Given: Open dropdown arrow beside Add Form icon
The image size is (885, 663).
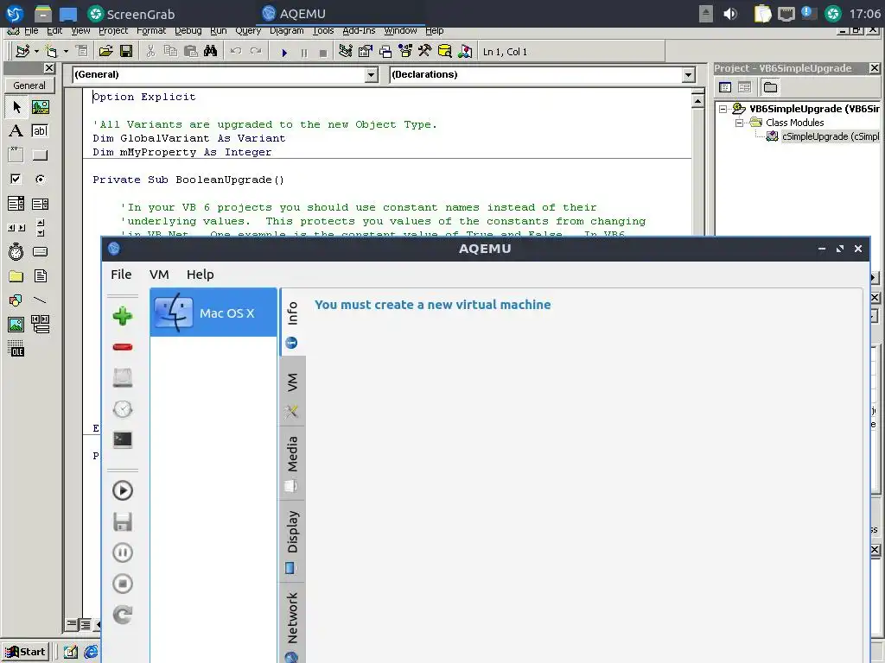Looking at the screenshot, I should pyautogui.click(x=66, y=52).
